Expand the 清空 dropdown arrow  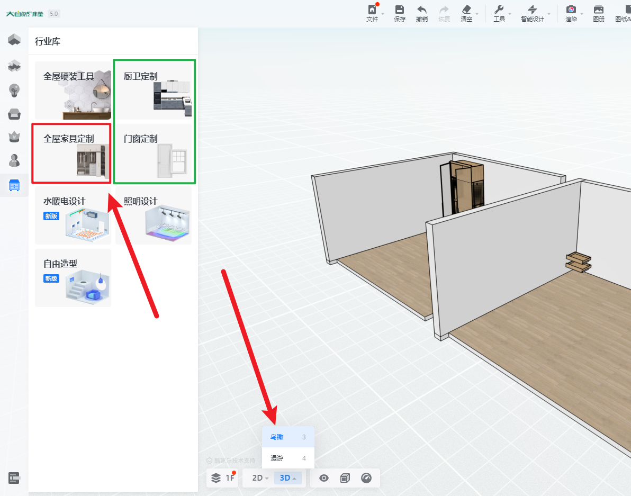tap(477, 14)
